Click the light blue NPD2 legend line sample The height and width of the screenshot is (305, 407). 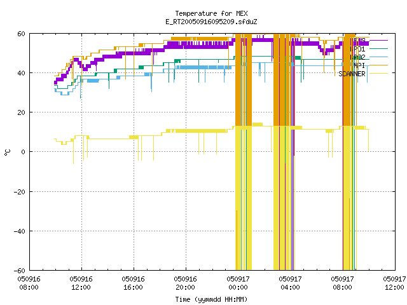(378, 57)
